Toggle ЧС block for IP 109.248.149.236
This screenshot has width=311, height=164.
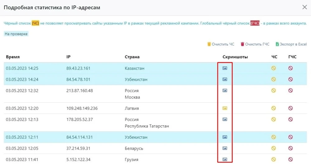pos(274,108)
